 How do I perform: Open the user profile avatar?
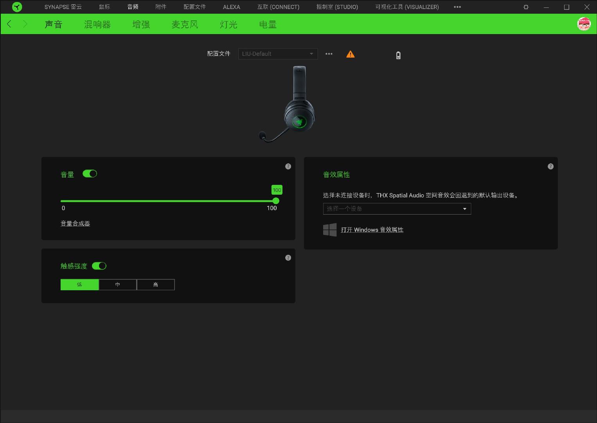(x=584, y=24)
